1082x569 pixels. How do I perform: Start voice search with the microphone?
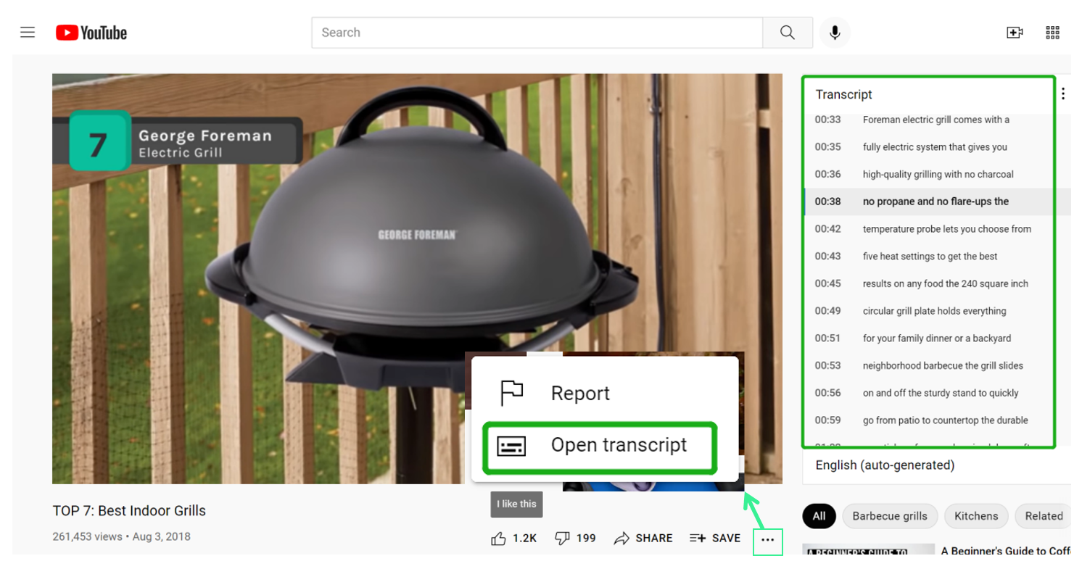[x=835, y=33]
